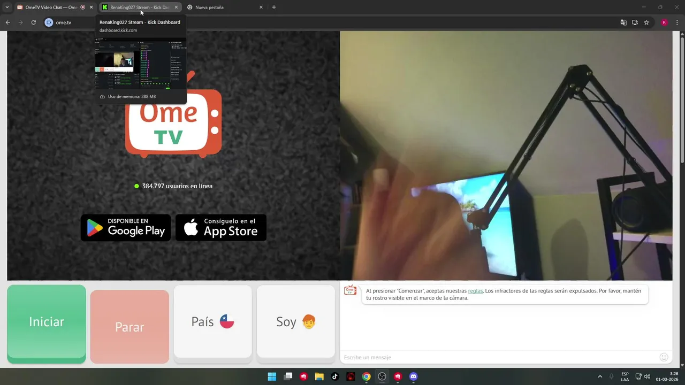Click the recording indicator on OmeTV tab
685x385 pixels.
82,7
